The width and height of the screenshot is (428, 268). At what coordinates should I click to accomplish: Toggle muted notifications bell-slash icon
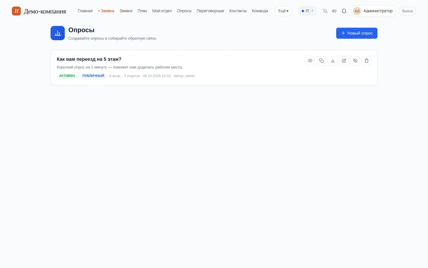[325, 11]
